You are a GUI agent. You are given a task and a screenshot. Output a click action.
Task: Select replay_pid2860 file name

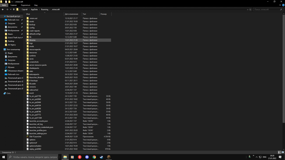point(35,149)
